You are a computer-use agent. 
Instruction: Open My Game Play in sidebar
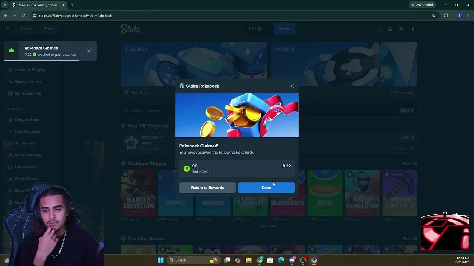tap(28, 93)
